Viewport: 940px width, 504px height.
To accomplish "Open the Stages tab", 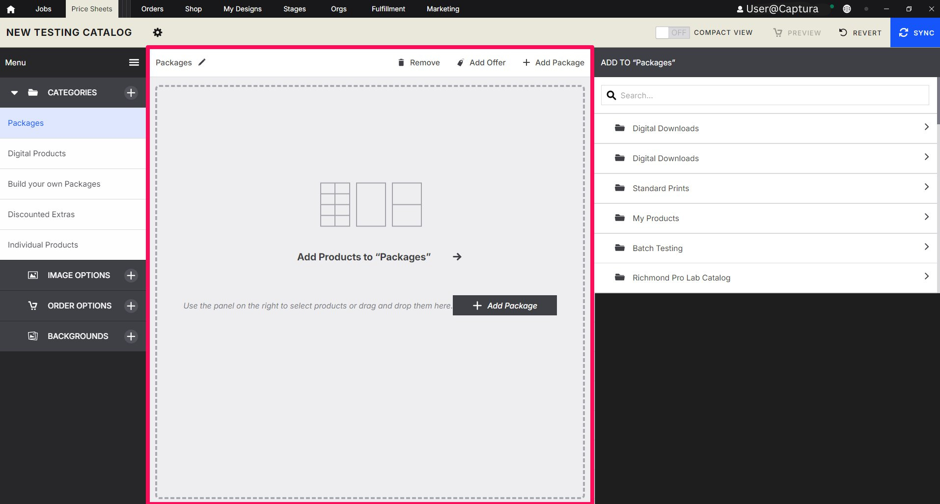I will click(x=295, y=9).
